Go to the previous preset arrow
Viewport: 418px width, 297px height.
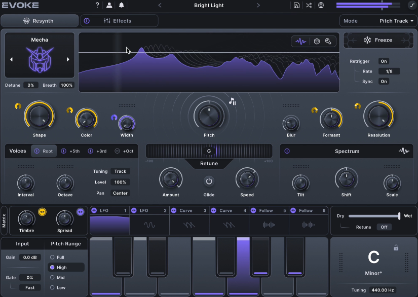tap(160, 6)
